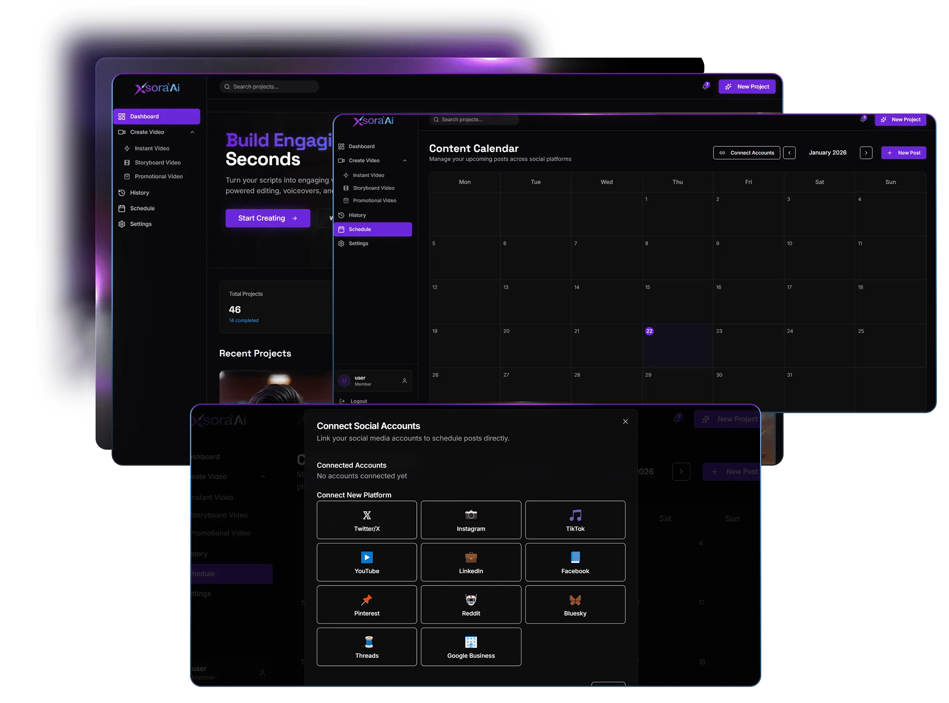Select calendar day 22
This screenshot has width=949, height=703.
click(677, 345)
